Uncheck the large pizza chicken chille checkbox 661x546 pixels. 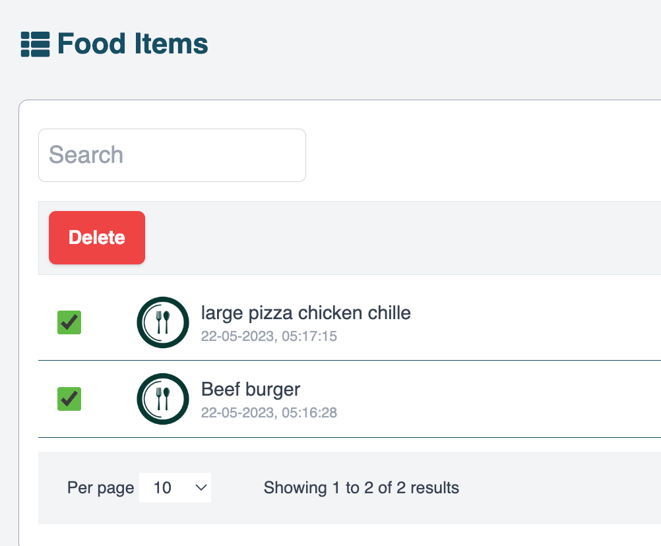(x=69, y=322)
